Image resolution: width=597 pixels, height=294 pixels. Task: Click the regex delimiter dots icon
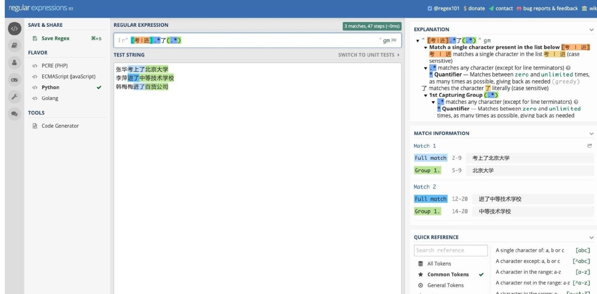[119, 40]
